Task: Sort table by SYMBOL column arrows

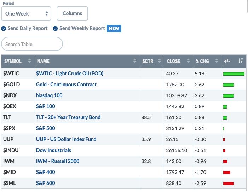Action: click(x=30, y=61)
